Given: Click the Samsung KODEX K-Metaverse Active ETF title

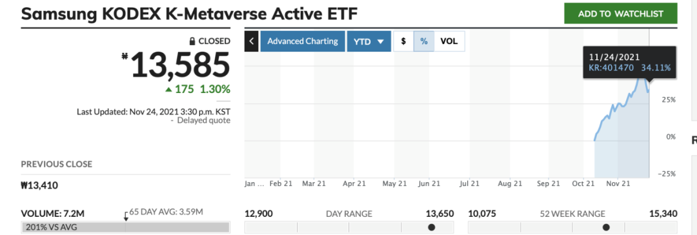Looking at the screenshot, I should pyautogui.click(x=189, y=14).
